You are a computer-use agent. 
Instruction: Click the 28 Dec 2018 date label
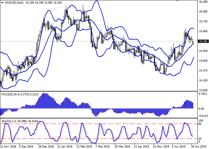[46, 147]
